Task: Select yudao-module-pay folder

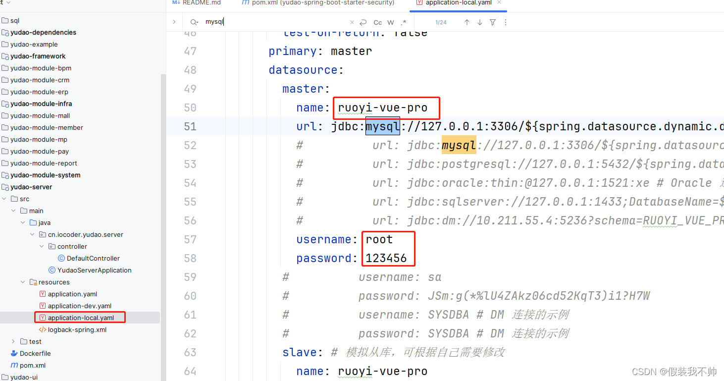Action: pos(40,151)
